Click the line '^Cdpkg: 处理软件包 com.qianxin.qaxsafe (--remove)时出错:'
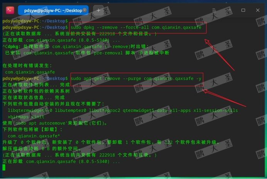Viewport: 267px width, 179px height. pyautogui.click(x=76, y=47)
